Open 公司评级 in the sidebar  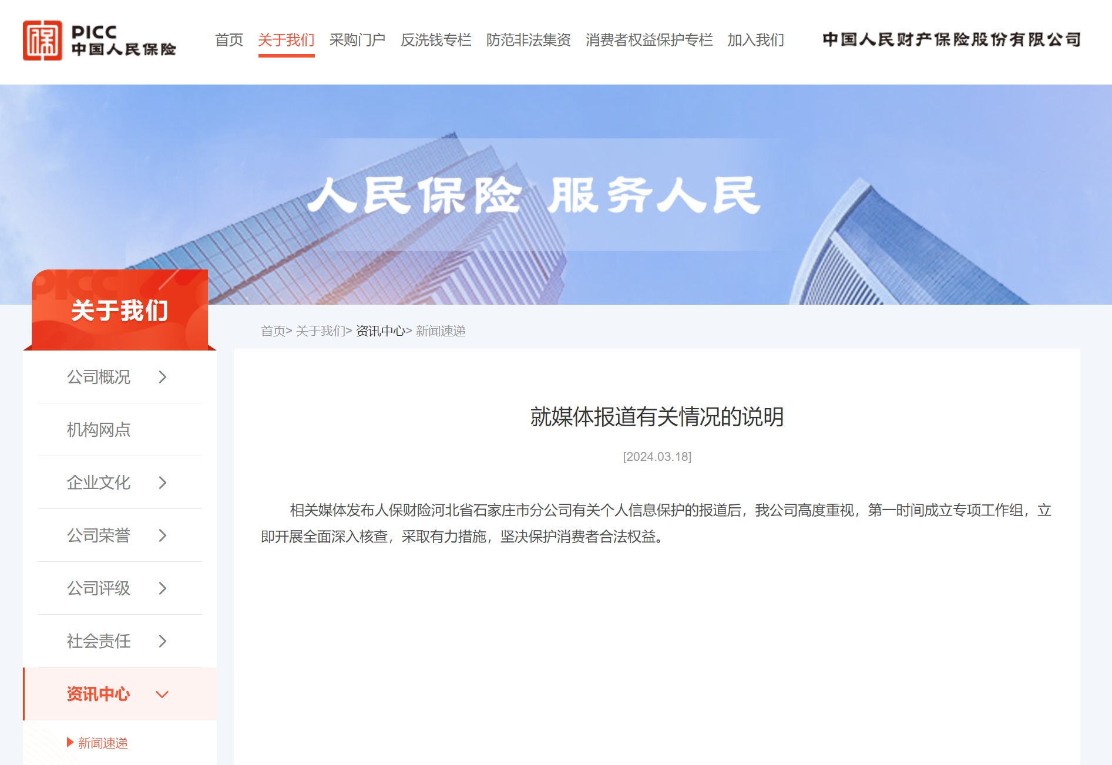point(99,588)
